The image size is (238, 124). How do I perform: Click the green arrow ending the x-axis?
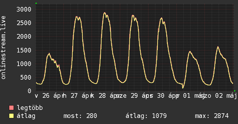tap(235, 91)
